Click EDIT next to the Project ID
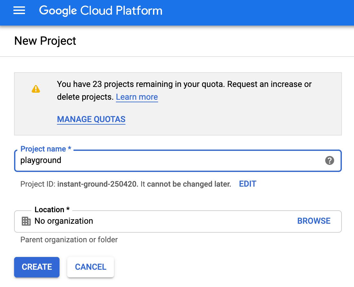Screen dimensions: 354x287 (x=248, y=184)
